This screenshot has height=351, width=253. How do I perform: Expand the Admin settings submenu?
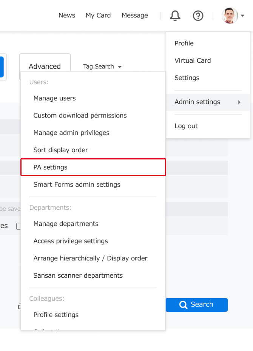tap(208, 102)
